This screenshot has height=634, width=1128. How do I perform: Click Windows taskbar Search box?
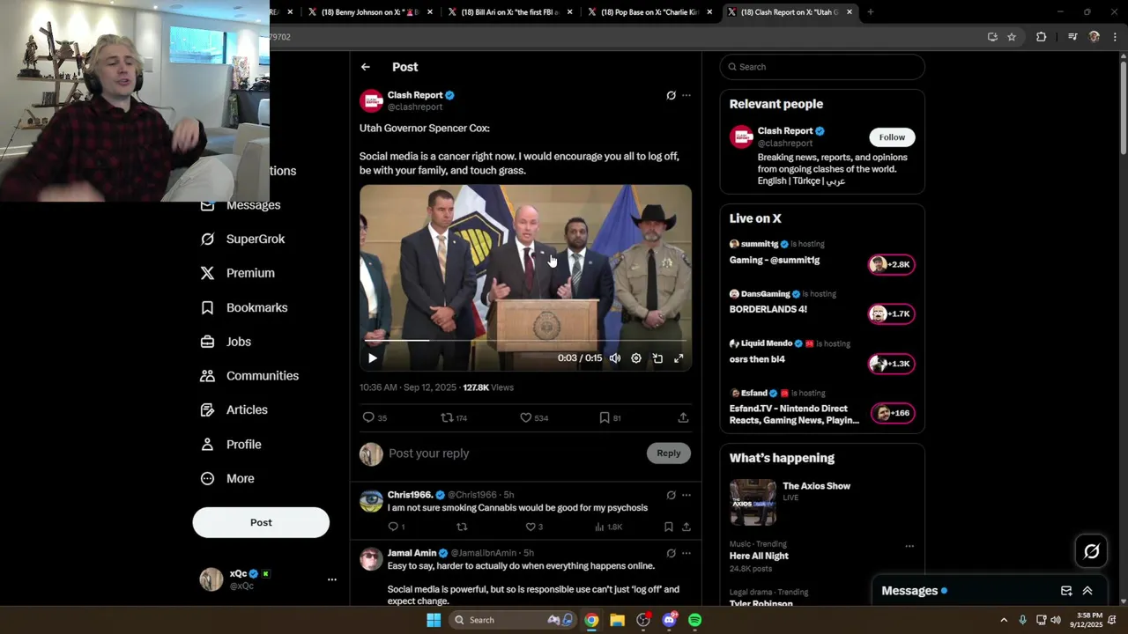(x=512, y=620)
